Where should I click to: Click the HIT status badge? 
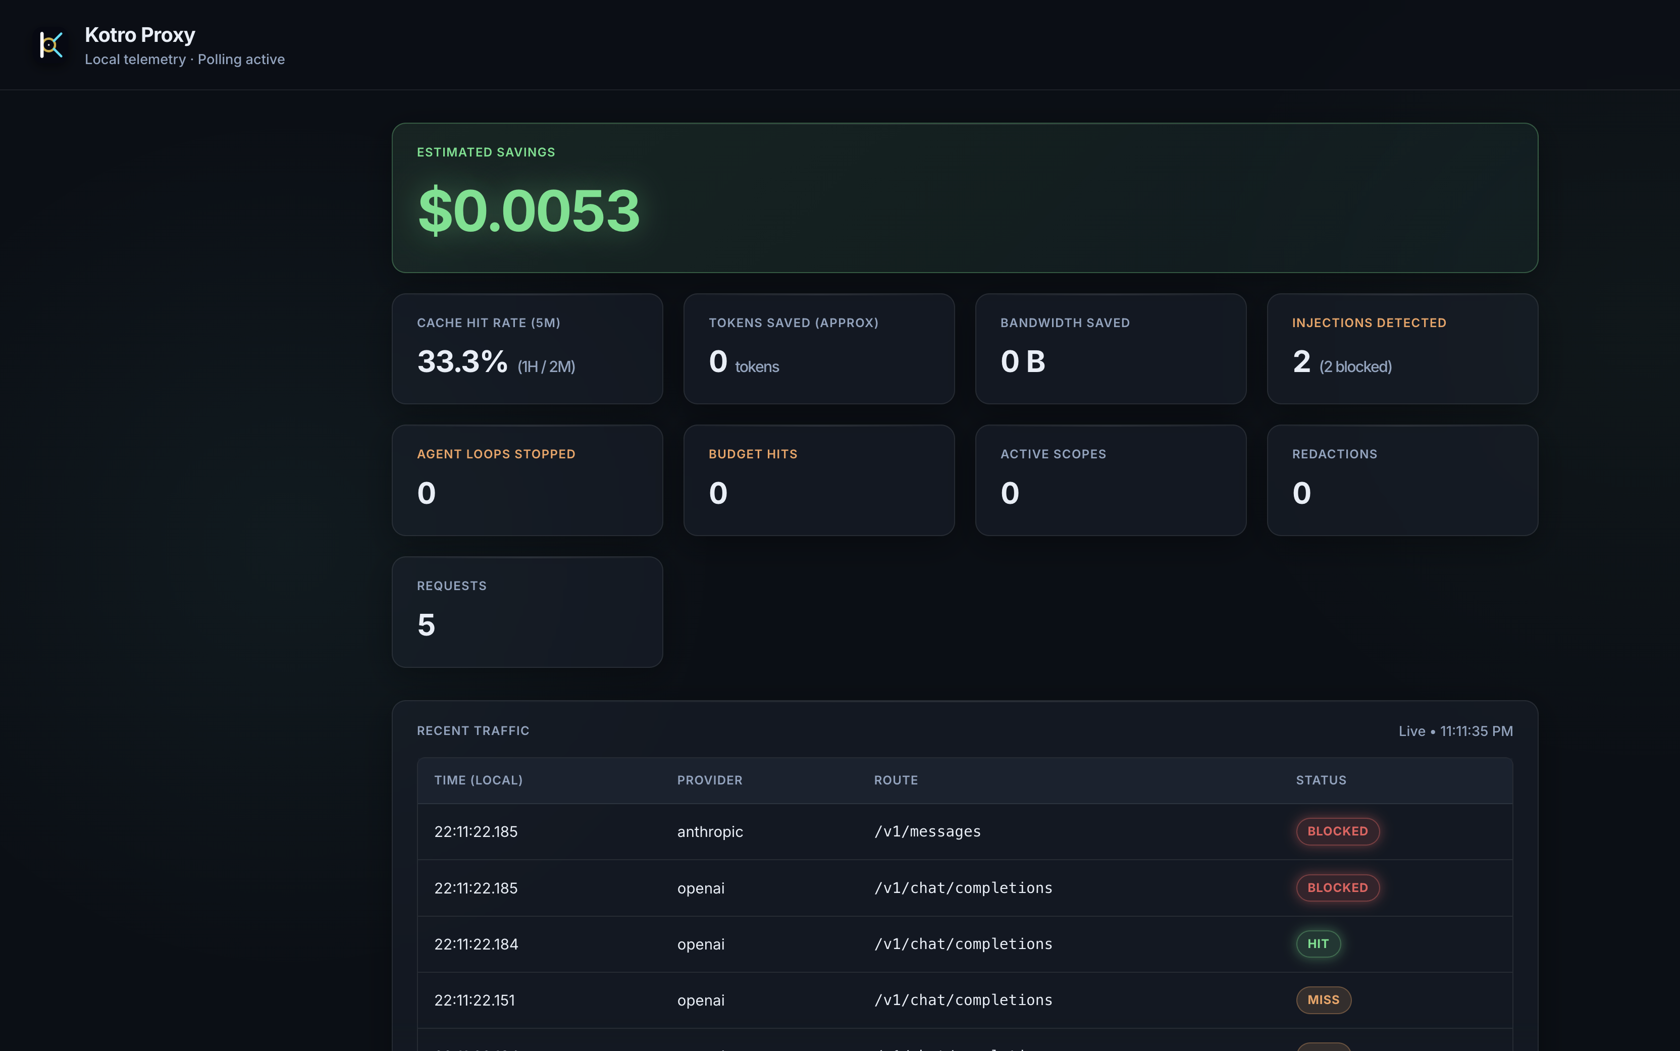click(x=1318, y=944)
